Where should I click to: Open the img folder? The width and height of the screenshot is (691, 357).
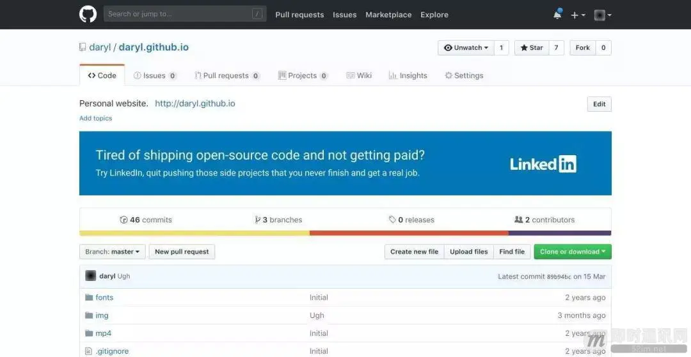[102, 315]
